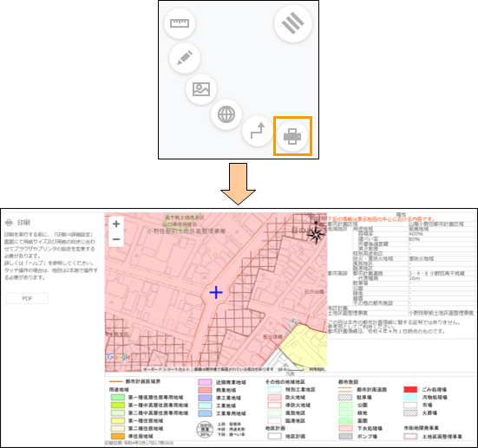The width and height of the screenshot is (478, 448).
Task: Zoom out with the map minus button
Action: click(x=116, y=239)
